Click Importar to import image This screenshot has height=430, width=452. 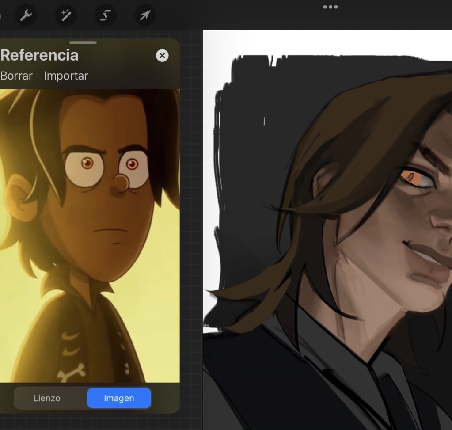66,76
